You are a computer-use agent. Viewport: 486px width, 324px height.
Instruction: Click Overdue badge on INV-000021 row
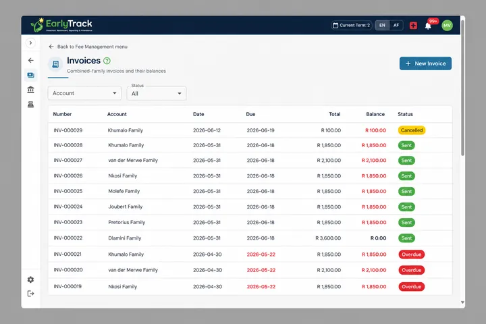[x=411, y=254]
